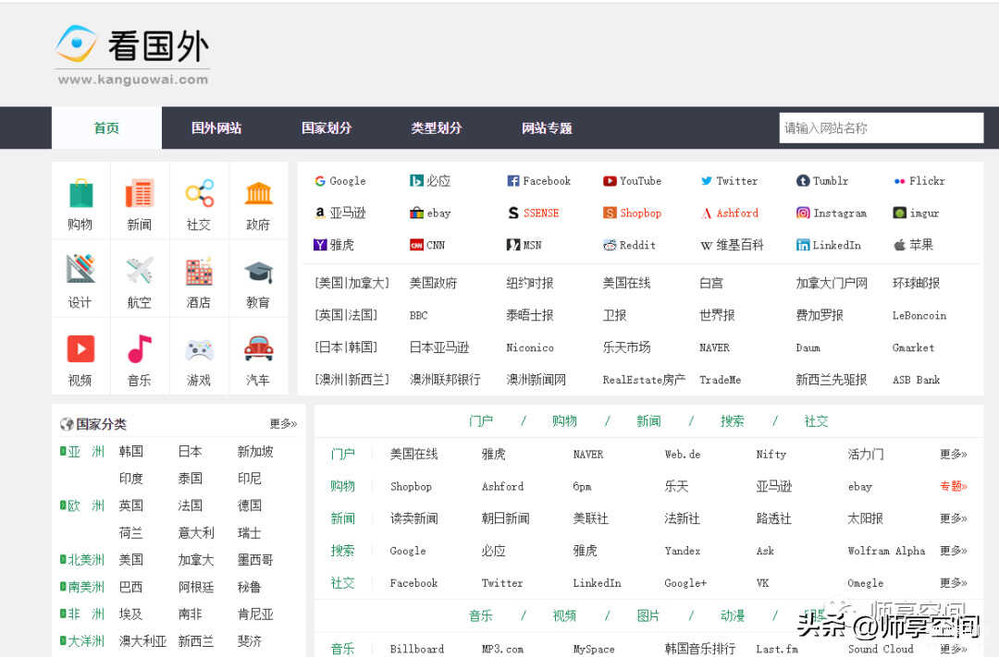Open the 澳洲联邦银行 link

pos(445,380)
